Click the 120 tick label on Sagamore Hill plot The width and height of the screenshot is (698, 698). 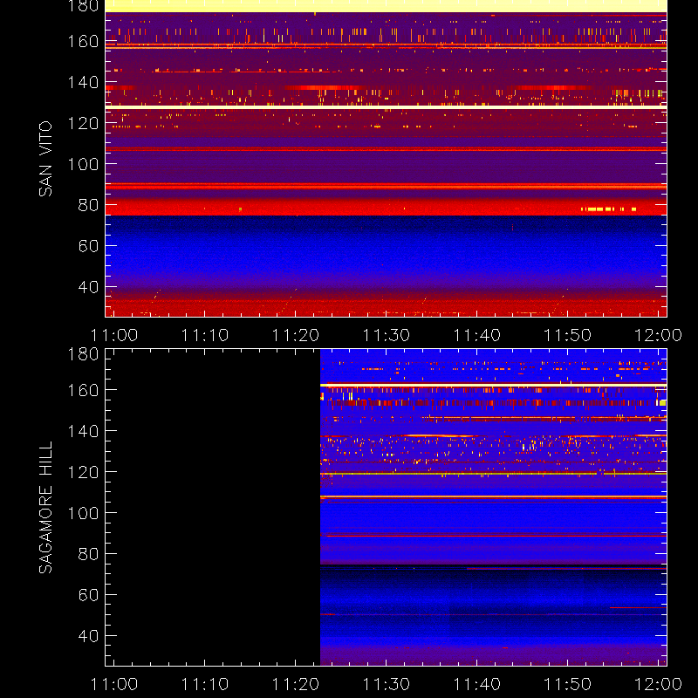coord(83,472)
